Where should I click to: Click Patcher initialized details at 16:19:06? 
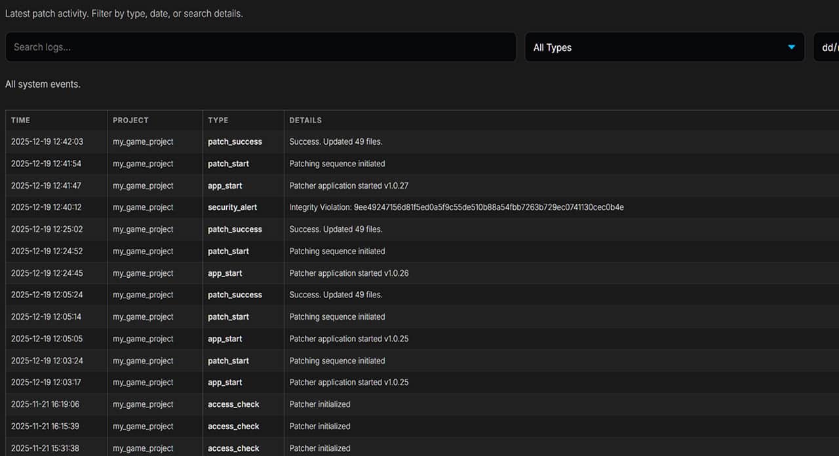tap(320, 404)
